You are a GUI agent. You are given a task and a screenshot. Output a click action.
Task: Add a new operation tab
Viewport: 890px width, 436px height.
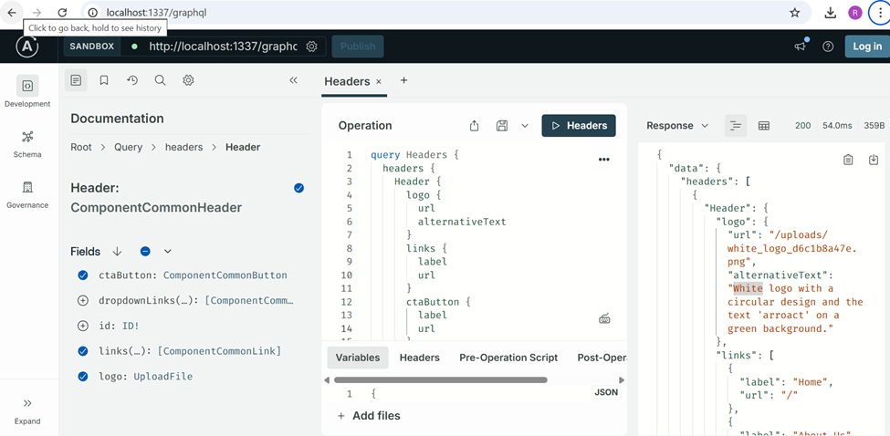click(404, 80)
